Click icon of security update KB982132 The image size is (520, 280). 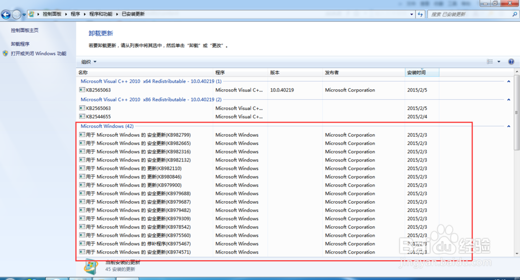pyautogui.click(x=82, y=159)
